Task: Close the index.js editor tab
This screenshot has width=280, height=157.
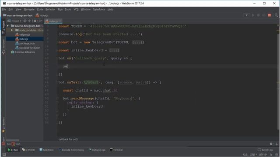Action: point(60,21)
